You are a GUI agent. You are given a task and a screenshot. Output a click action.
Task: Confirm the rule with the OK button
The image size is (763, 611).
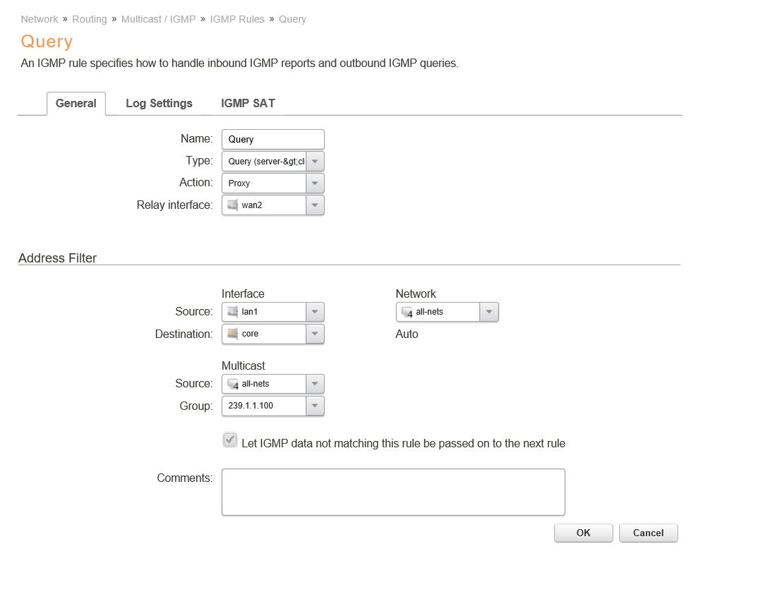(x=584, y=533)
